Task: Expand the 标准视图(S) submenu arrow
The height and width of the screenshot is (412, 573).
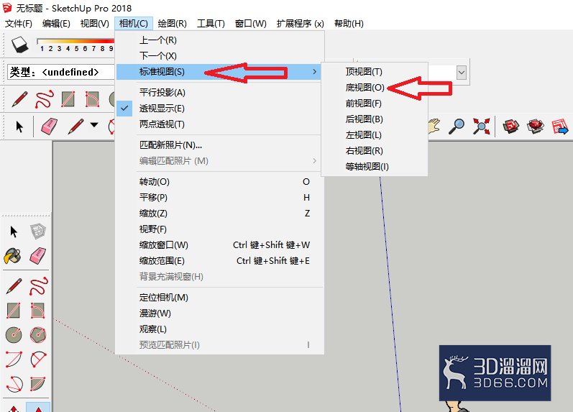Action: point(315,72)
